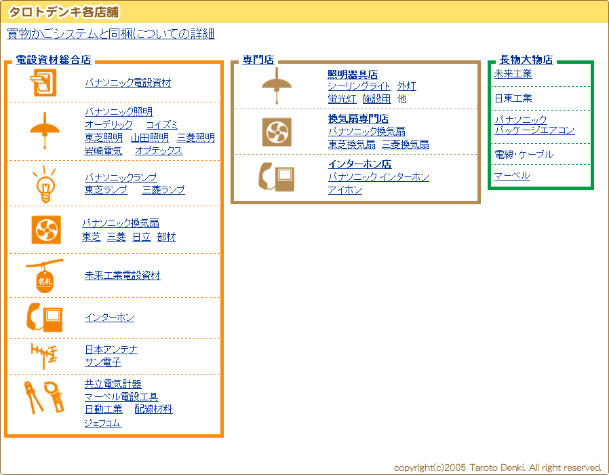Open パナソニック電設資材 link
This screenshot has width=609, height=475.
tap(127, 83)
